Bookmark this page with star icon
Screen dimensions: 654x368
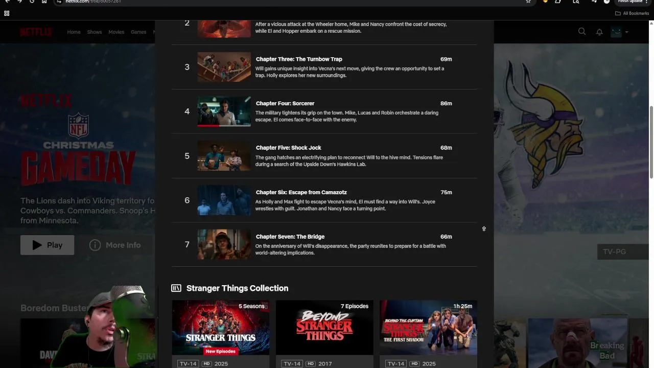pyautogui.click(x=528, y=2)
